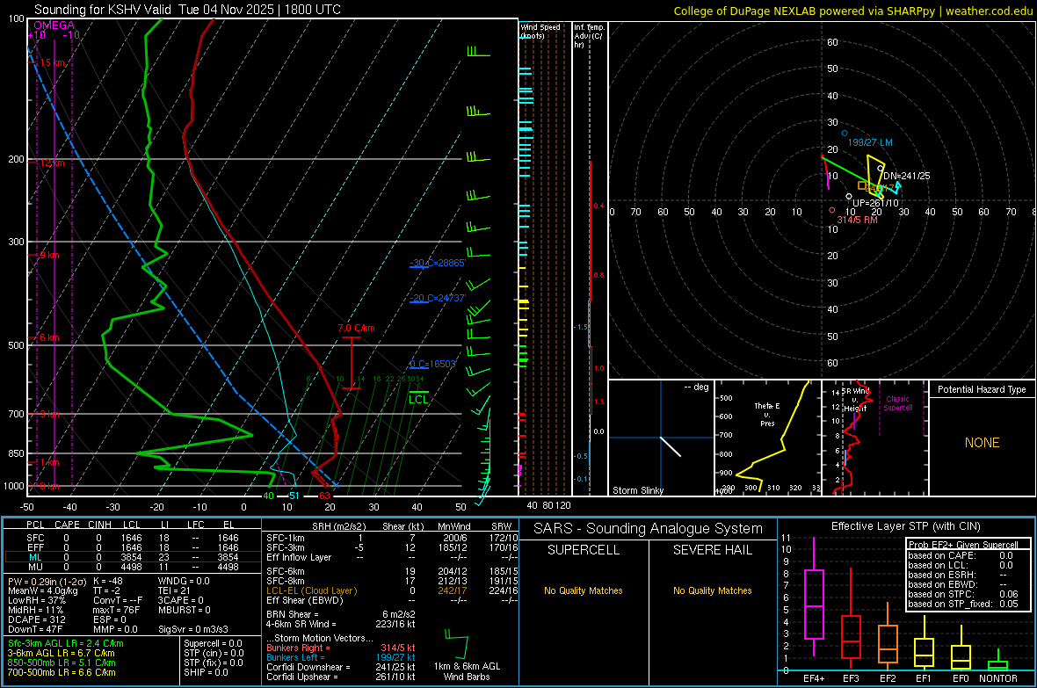Select the SFC-1km shear row label
This screenshot has width=1037, height=688.
click(286, 538)
